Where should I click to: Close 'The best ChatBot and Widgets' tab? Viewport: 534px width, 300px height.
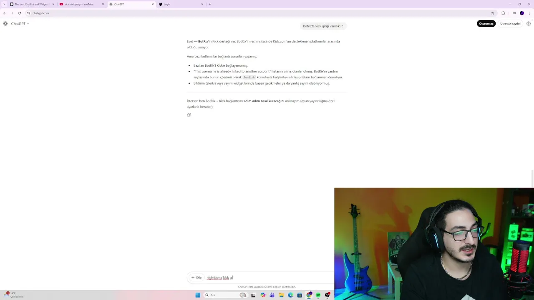53,4
